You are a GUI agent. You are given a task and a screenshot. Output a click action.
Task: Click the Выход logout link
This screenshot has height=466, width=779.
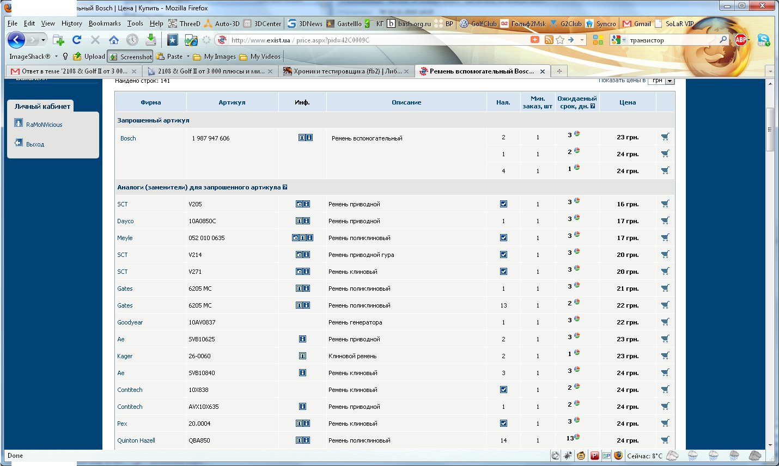pos(35,144)
